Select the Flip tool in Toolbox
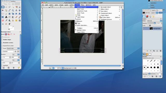The image size is (166, 93). 3,17
